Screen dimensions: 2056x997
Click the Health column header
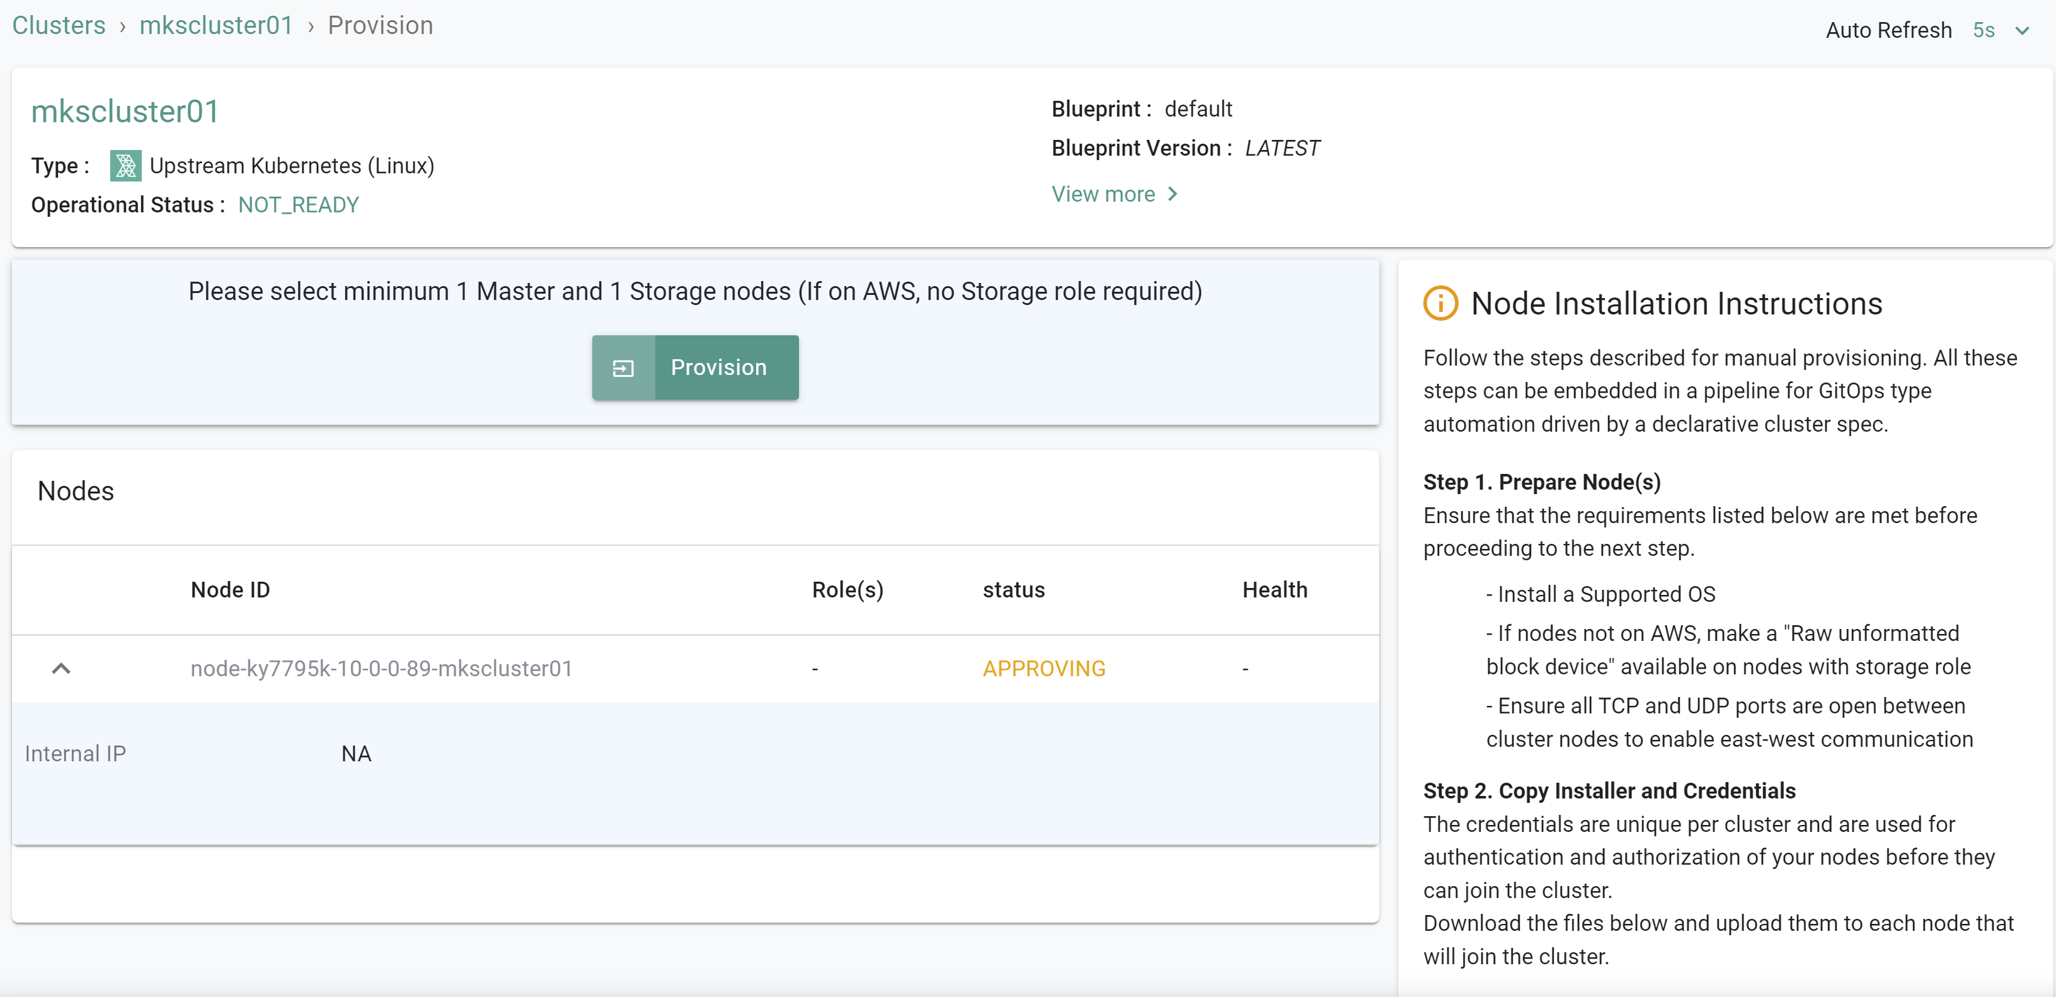tap(1275, 590)
